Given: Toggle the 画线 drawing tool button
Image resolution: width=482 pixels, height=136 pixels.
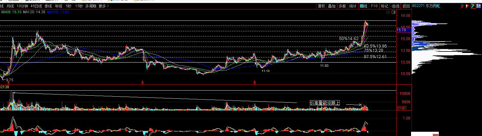Looking at the screenshot, I should pyautogui.click(x=364, y=6).
